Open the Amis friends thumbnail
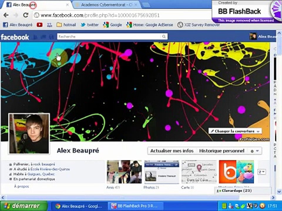 click(124, 172)
